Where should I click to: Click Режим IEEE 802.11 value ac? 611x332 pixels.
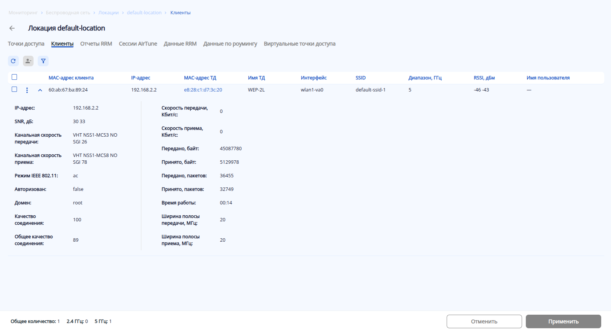[x=76, y=176]
